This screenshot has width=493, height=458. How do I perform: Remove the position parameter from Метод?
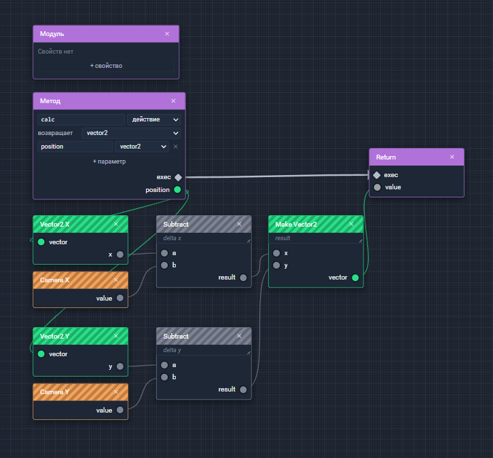[175, 147]
